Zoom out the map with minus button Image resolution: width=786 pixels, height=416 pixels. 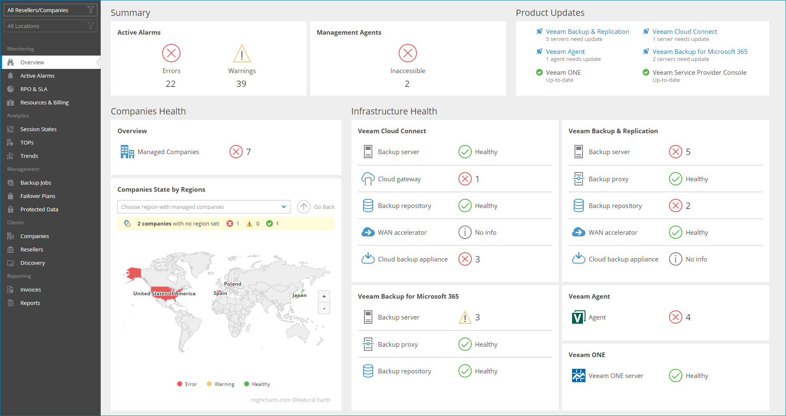tap(324, 308)
